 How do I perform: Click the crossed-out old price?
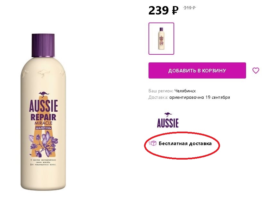(189, 8)
